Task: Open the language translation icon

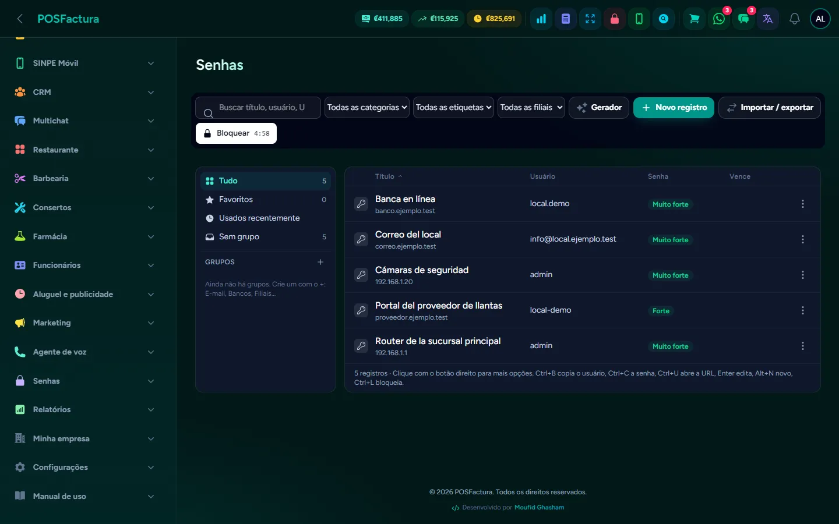Action: pyautogui.click(x=768, y=19)
